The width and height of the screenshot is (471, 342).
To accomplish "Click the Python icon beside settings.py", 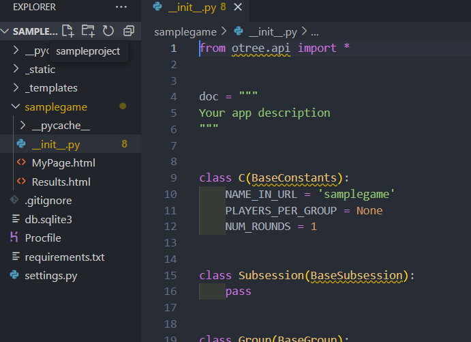I will (14, 276).
